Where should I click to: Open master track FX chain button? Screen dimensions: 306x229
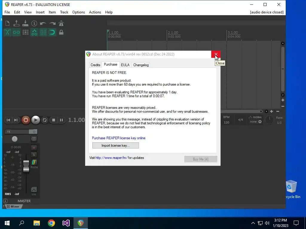pyautogui.click(x=17, y=131)
